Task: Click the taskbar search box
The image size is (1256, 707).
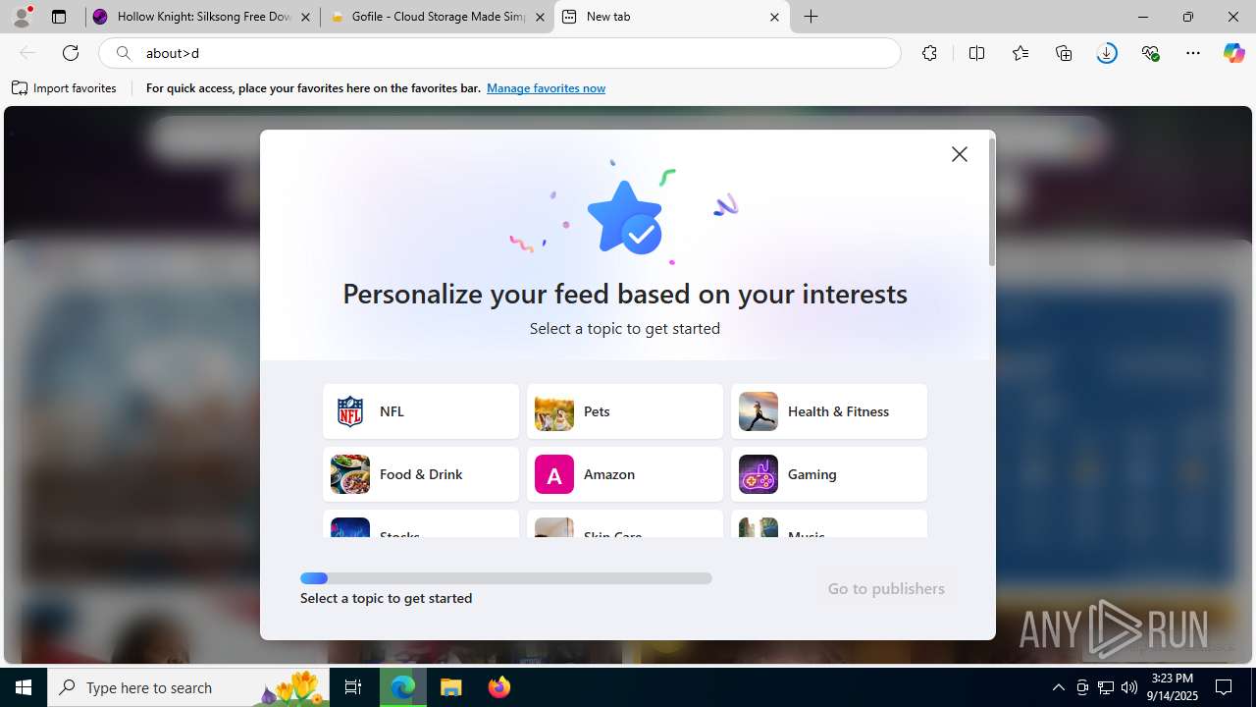Action: point(190,687)
